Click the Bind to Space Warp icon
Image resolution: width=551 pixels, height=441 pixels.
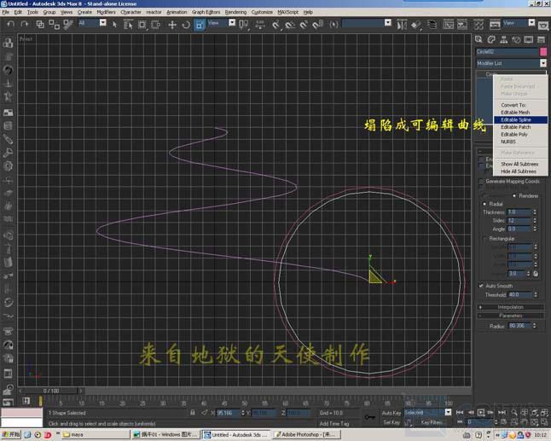click(x=68, y=24)
